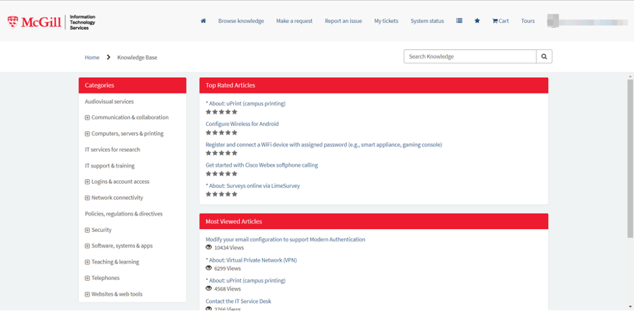Open Register and connect a WiFi device article
This screenshot has width=634, height=311.
tap(324, 145)
